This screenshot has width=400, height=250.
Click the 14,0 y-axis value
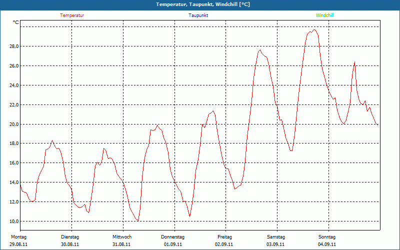[x=14, y=182]
